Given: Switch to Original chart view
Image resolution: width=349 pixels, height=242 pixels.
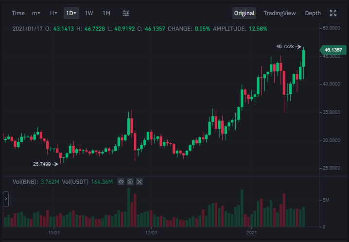Looking at the screenshot, I should (244, 13).
